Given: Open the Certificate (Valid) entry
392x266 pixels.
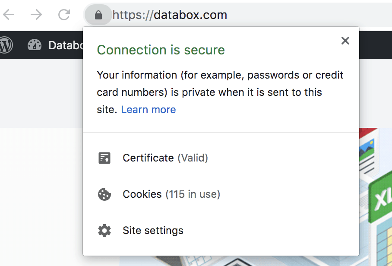Looking at the screenshot, I should tap(165, 158).
